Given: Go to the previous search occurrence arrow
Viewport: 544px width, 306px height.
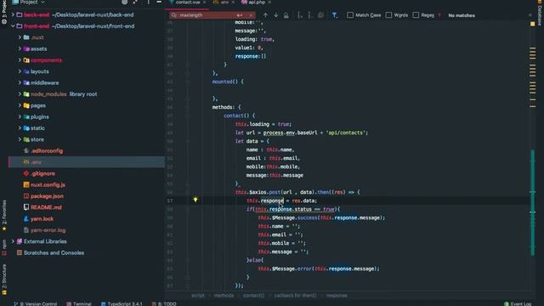Looking at the screenshot, I should [265, 15].
